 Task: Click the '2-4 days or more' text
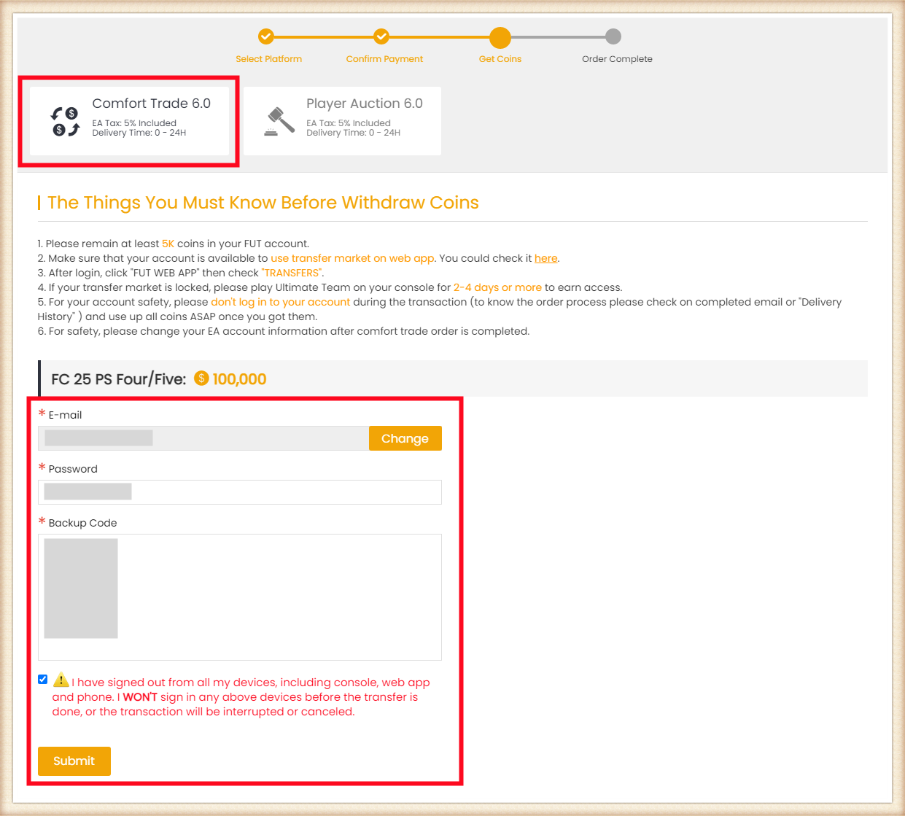tap(497, 287)
